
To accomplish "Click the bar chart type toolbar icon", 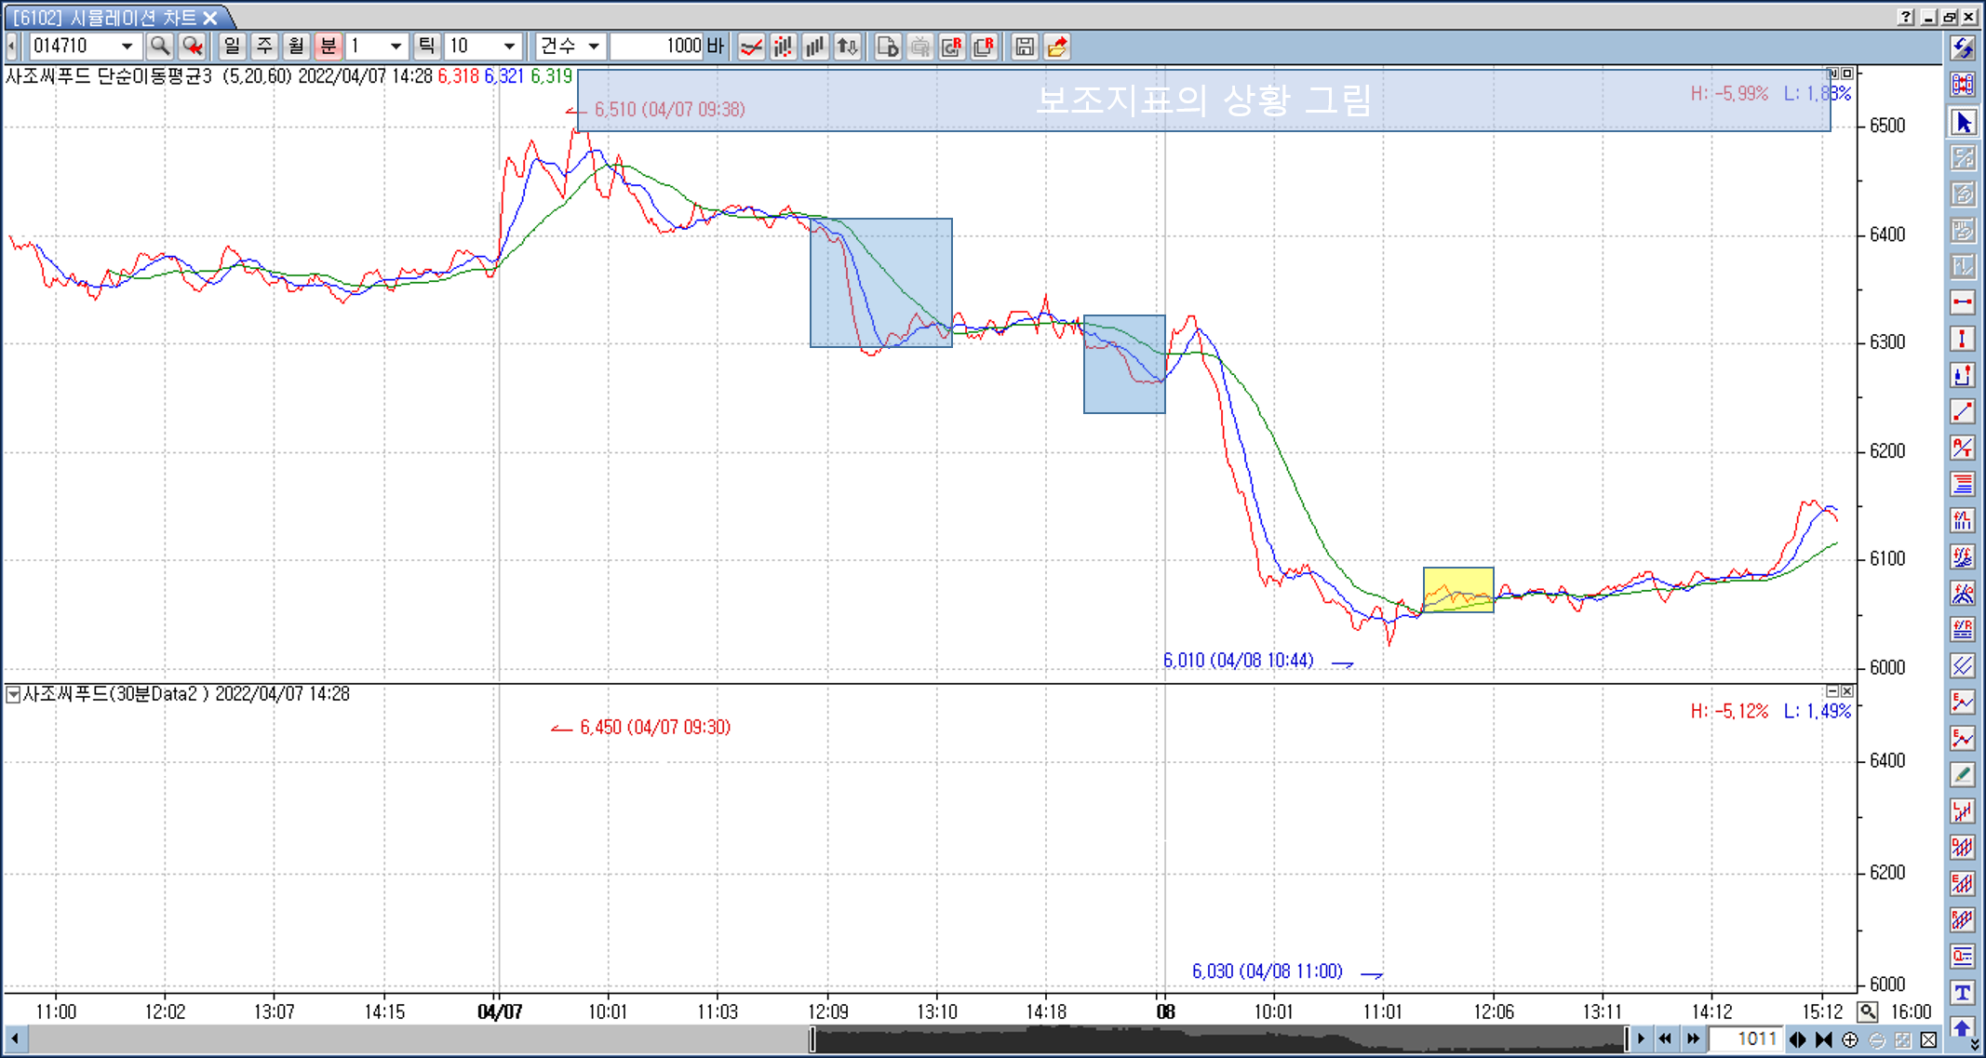I will point(815,47).
